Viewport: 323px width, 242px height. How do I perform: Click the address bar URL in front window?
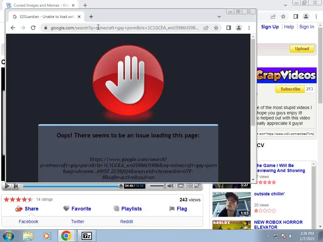point(125,28)
